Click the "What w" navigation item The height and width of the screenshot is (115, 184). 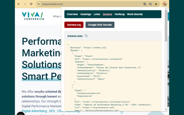point(57,16)
